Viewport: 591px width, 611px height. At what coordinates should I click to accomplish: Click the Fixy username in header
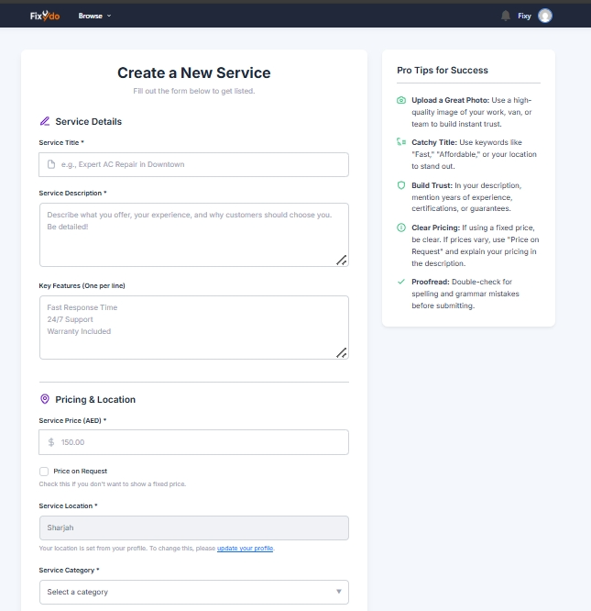pos(524,16)
